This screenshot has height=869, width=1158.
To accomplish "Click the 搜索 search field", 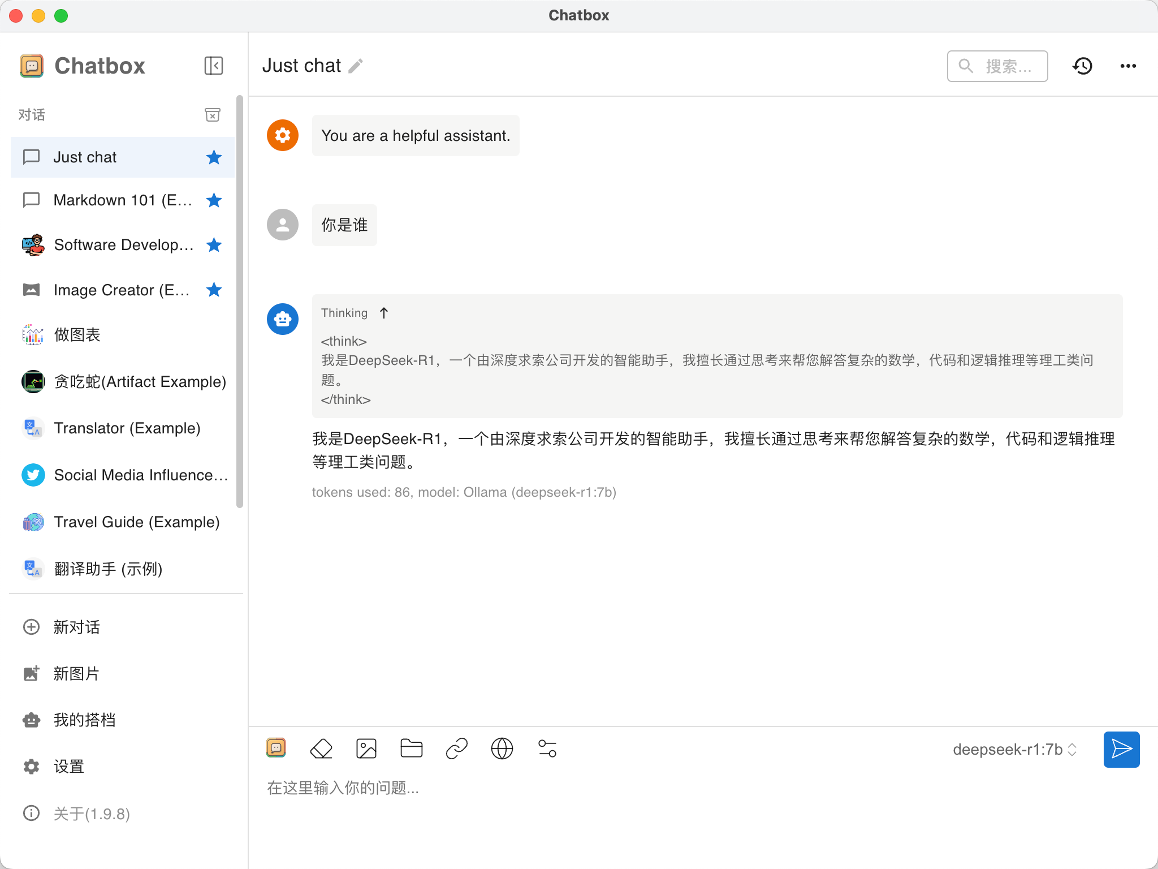I will click(997, 66).
